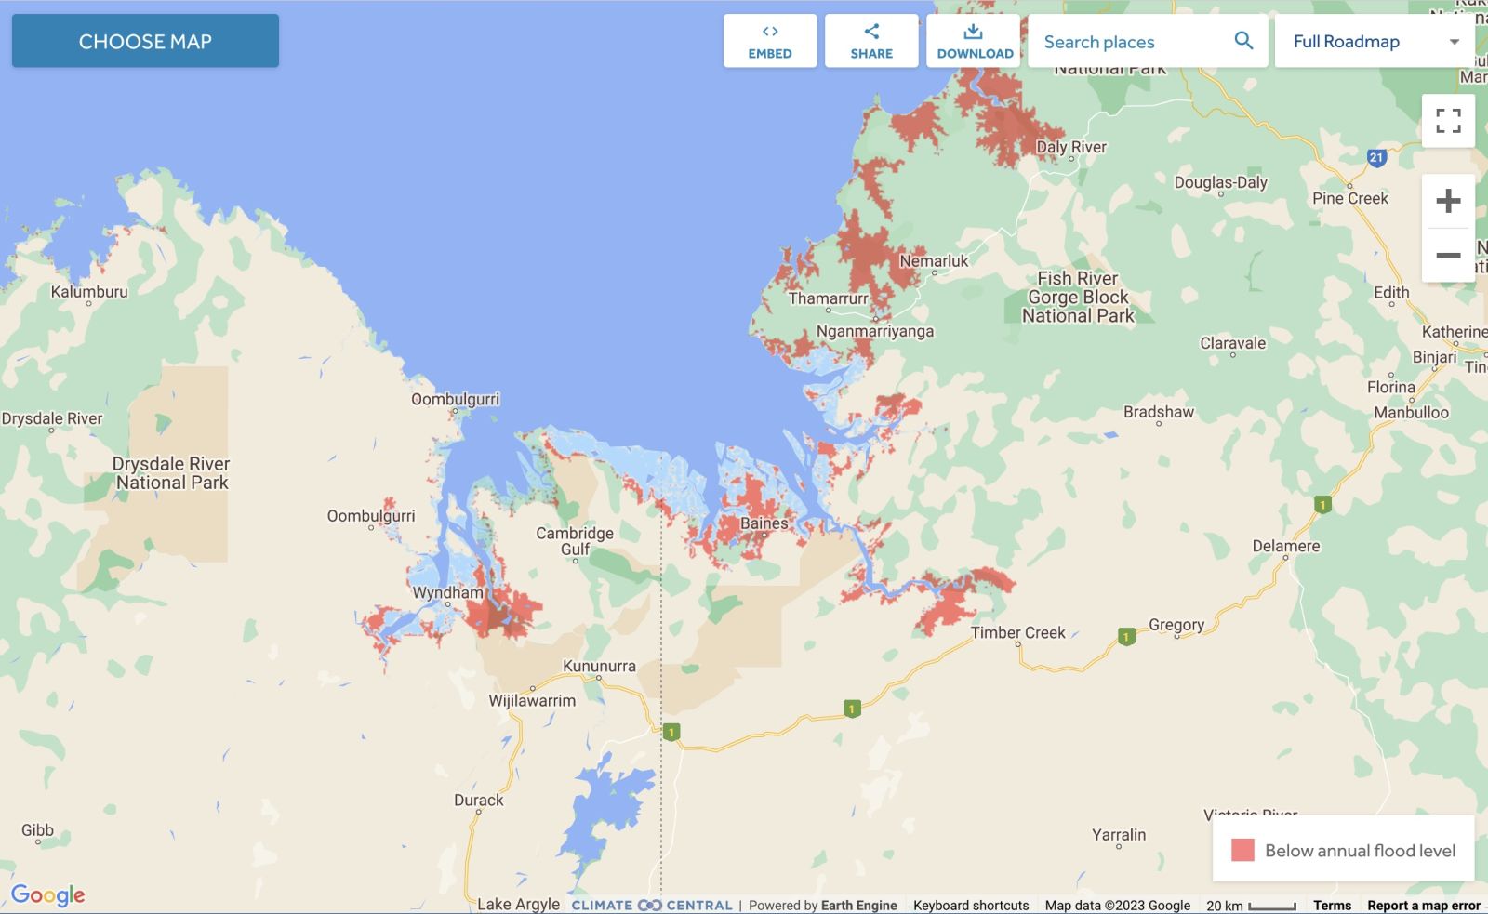Viewport: 1488px width, 914px height.
Task: Click the Wijilawarrim label
Action: pyautogui.click(x=532, y=700)
